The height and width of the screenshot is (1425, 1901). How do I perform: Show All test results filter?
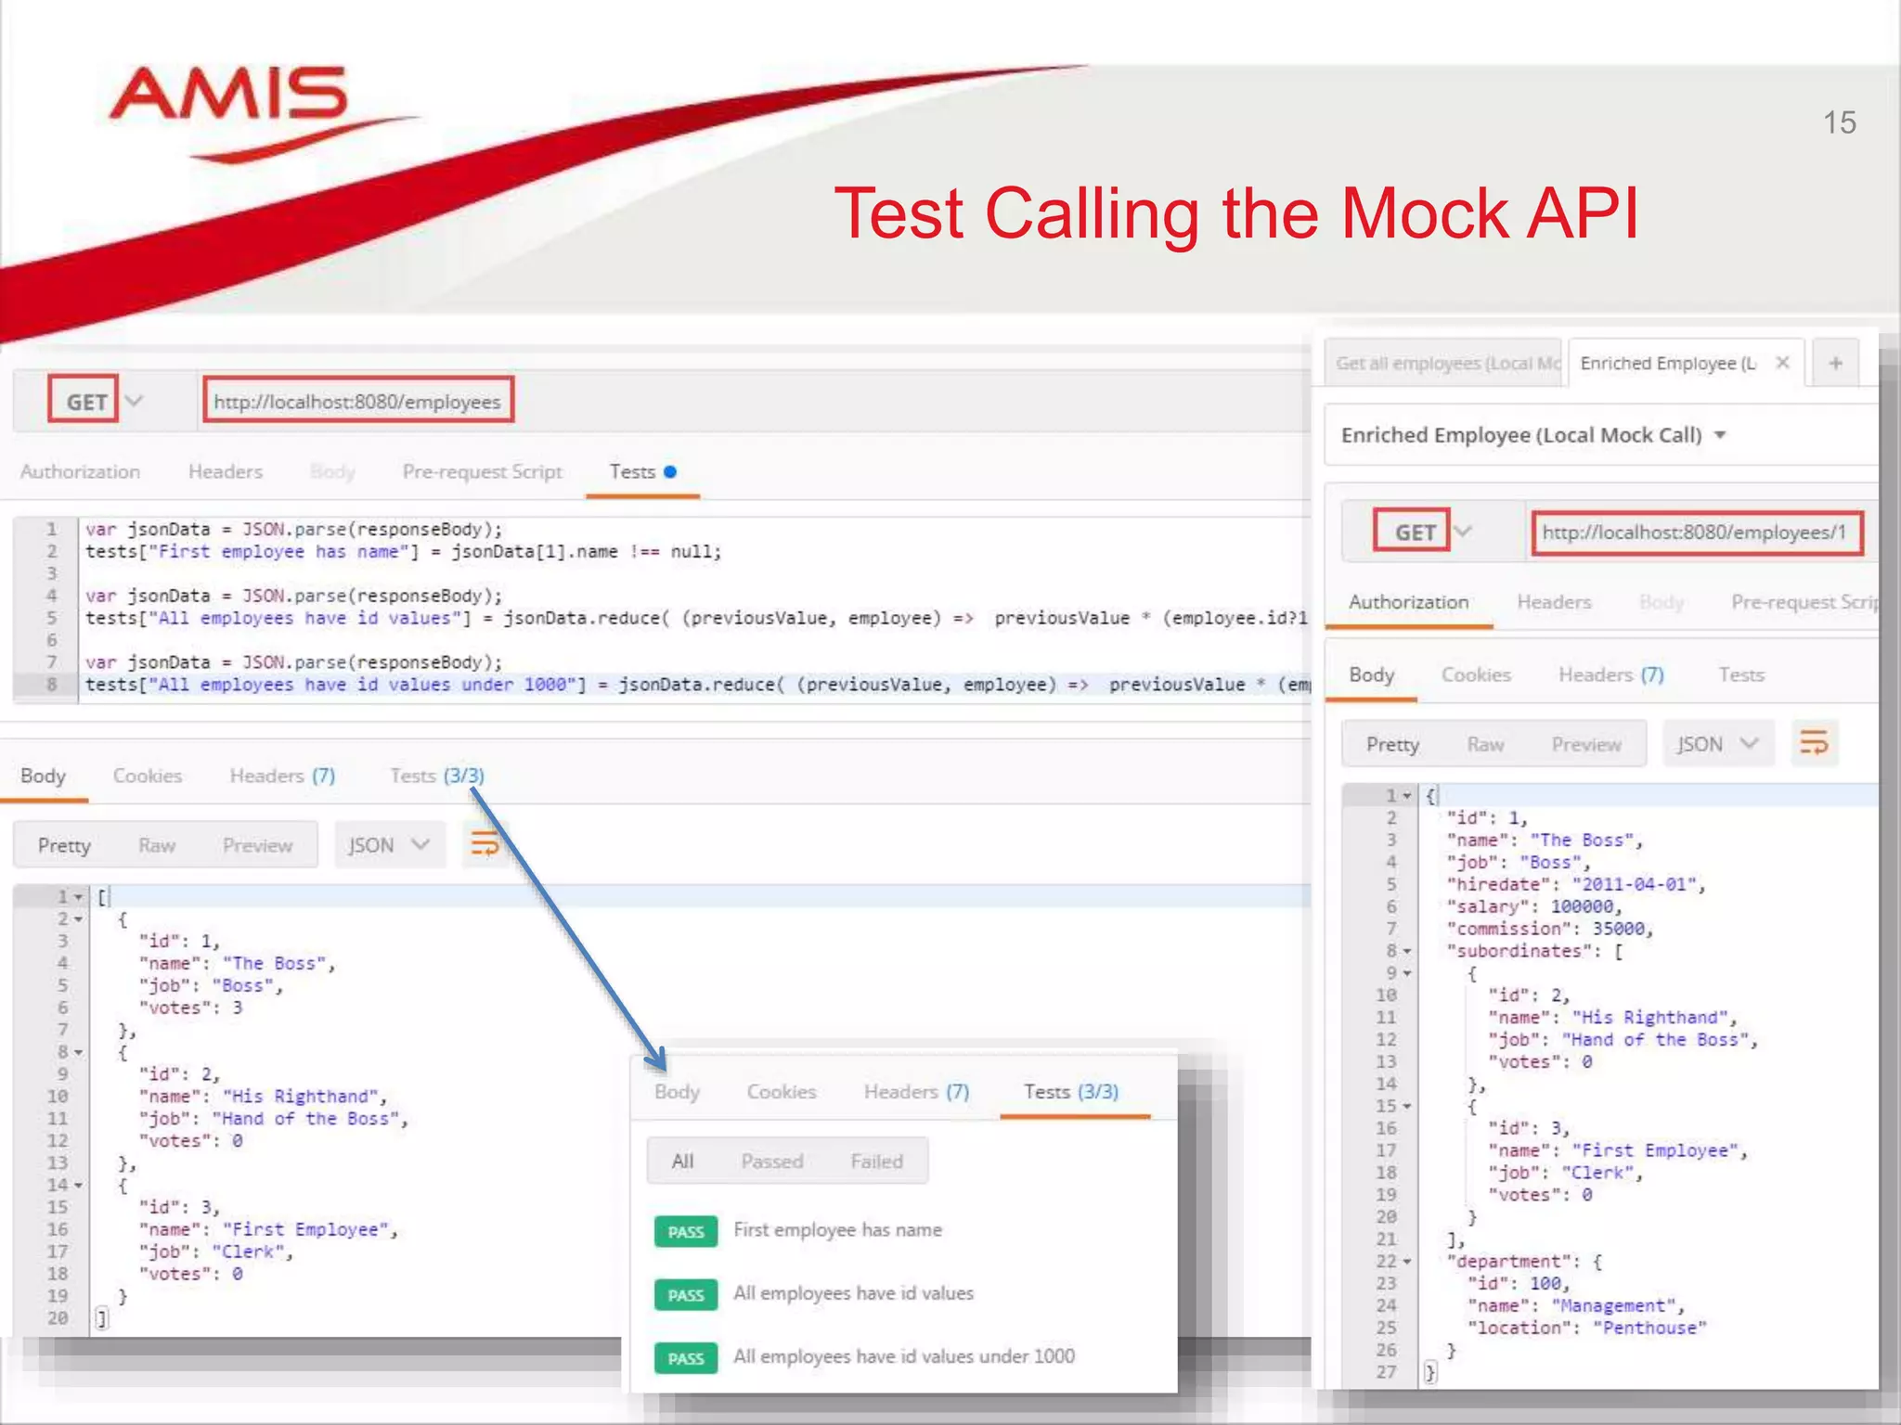tap(682, 1162)
